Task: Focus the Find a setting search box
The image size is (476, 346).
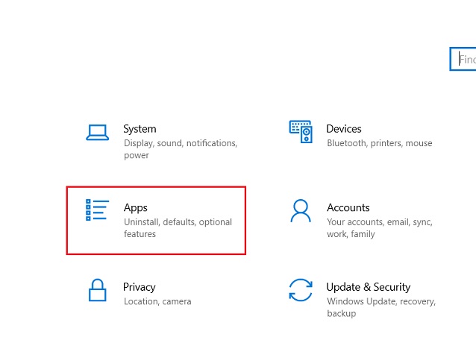Action: click(466, 59)
